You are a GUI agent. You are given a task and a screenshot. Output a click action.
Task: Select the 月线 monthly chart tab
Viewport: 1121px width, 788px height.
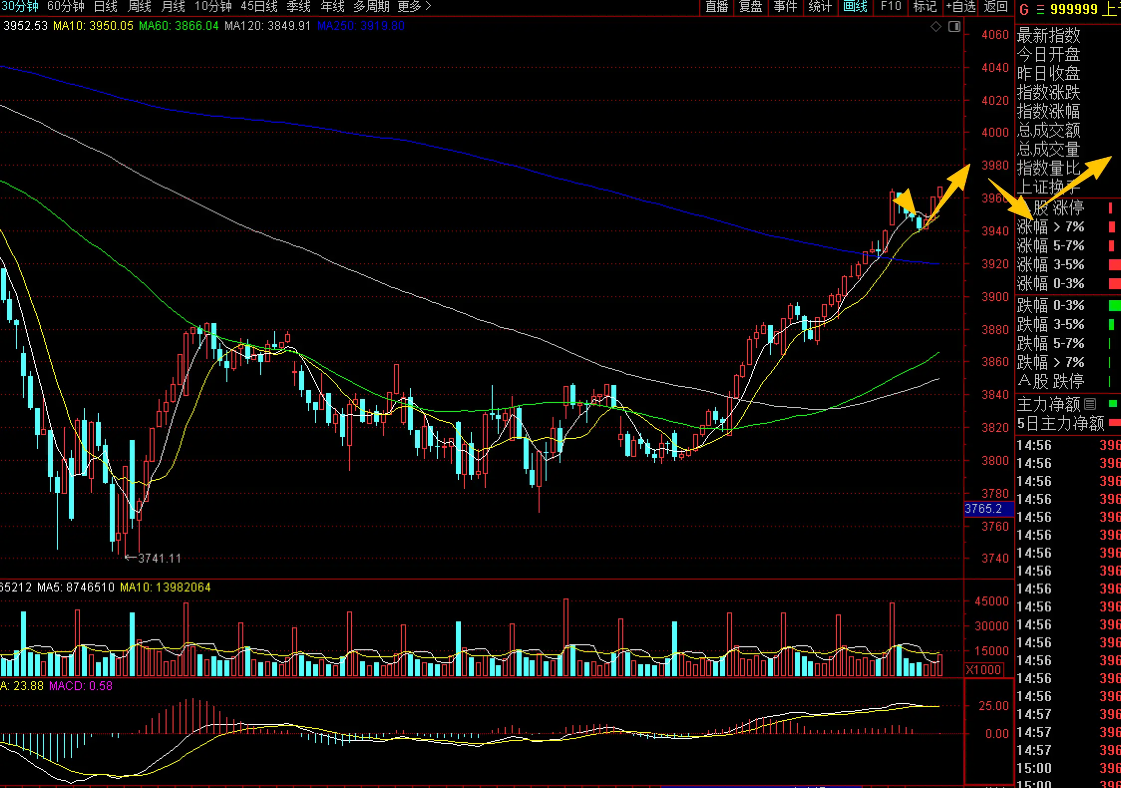coord(174,7)
